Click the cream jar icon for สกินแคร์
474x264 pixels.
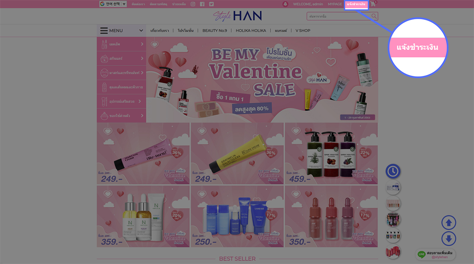[104, 59]
